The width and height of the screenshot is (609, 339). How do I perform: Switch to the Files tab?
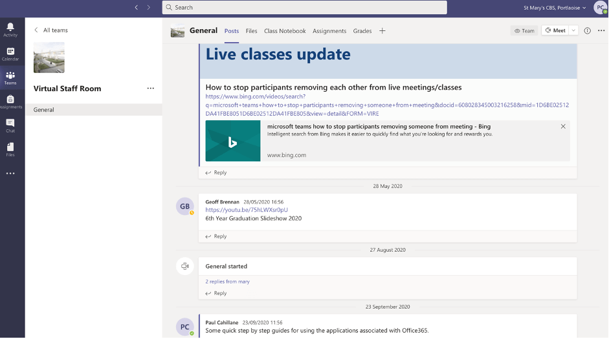(x=251, y=31)
